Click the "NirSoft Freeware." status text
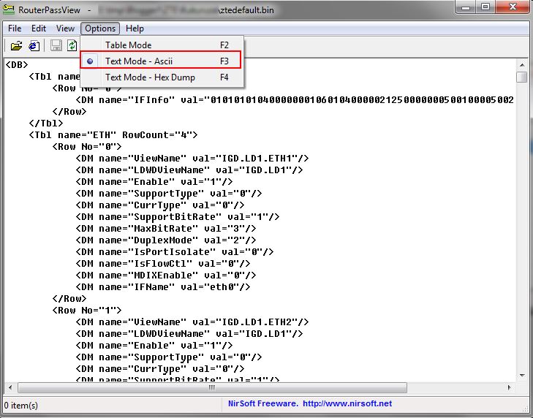533x418 pixels. pyautogui.click(x=262, y=403)
